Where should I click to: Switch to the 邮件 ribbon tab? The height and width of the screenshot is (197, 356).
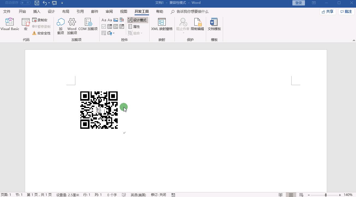94,11
